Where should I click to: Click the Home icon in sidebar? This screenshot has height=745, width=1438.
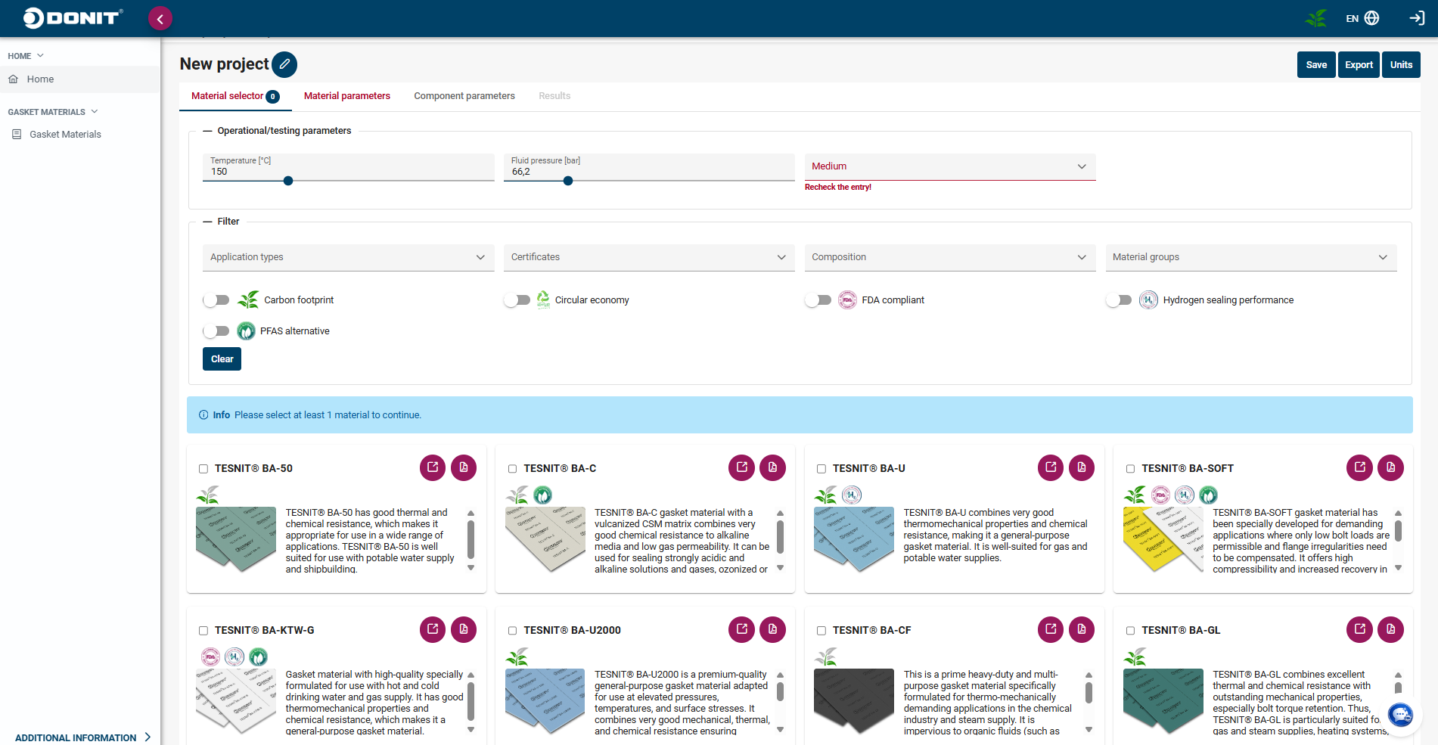tap(14, 79)
